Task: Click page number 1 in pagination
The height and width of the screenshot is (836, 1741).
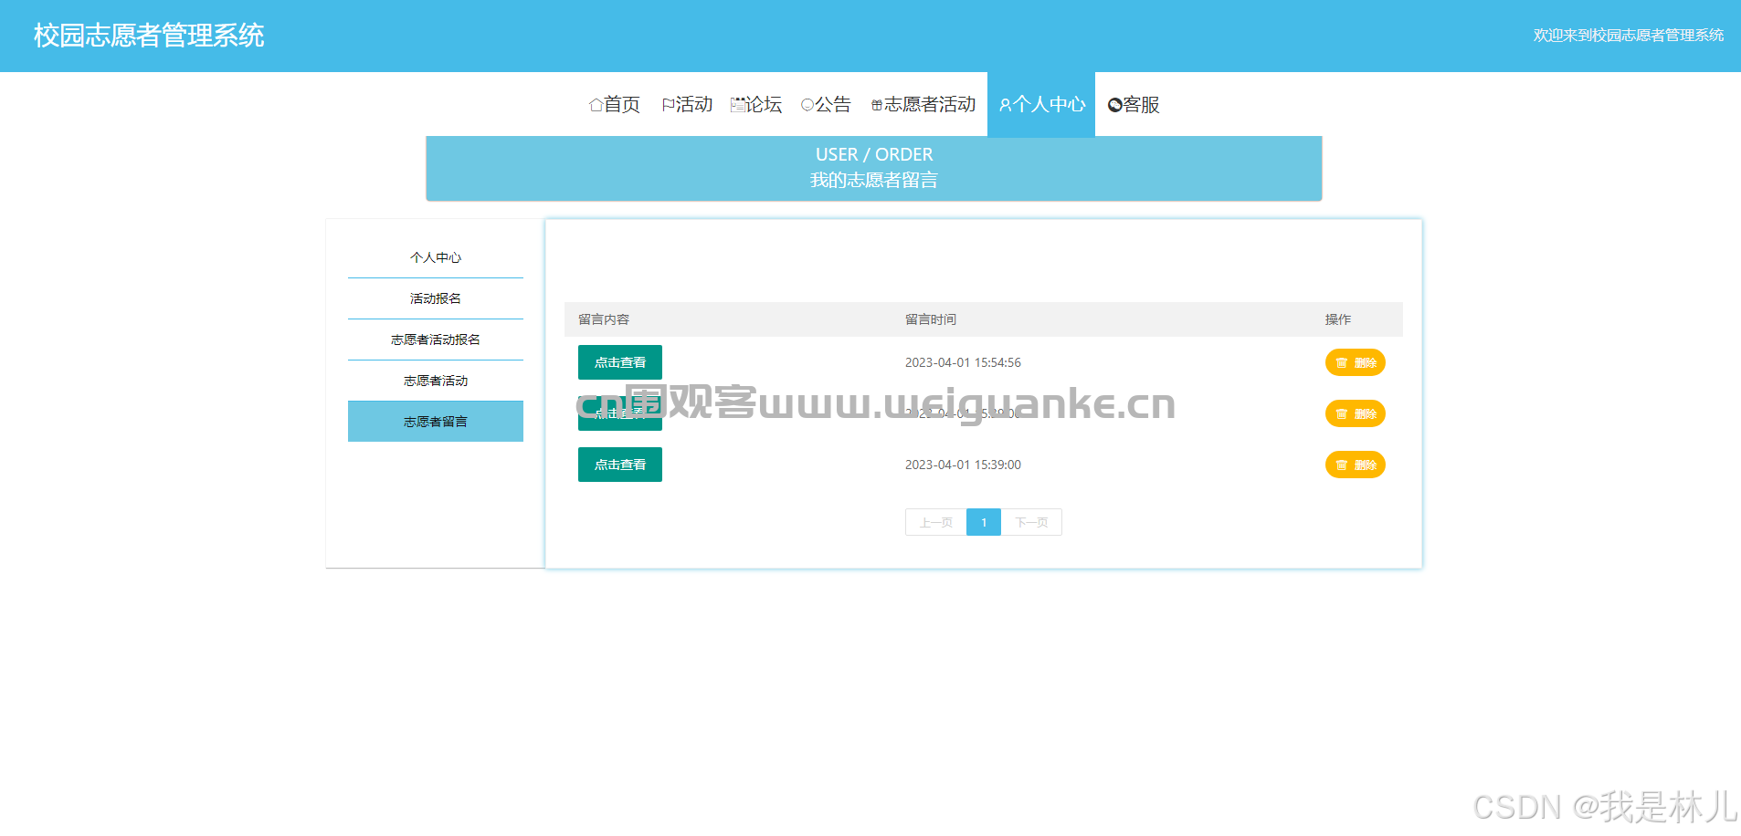Action: (984, 522)
